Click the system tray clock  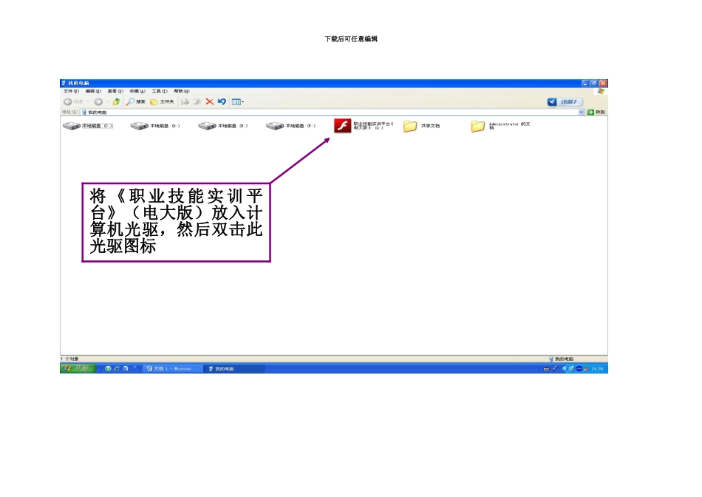(597, 369)
